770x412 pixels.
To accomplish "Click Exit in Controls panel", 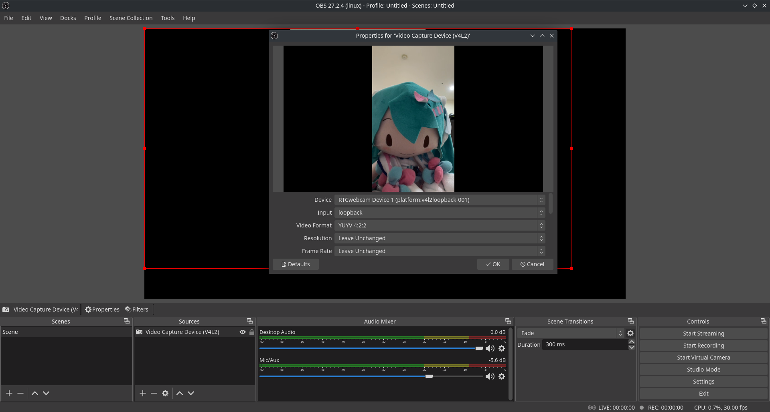I will pos(703,394).
